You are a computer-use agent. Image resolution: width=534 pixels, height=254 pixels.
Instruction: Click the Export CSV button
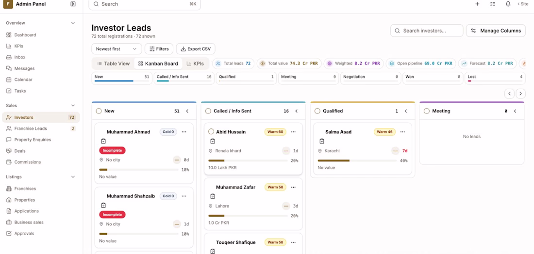196,49
